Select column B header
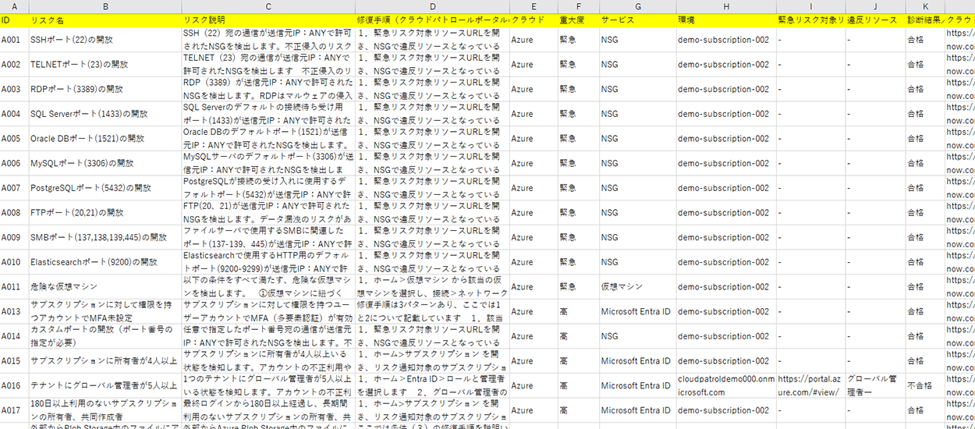The width and height of the screenshot is (975, 429). pyautogui.click(x=105, y=6)
